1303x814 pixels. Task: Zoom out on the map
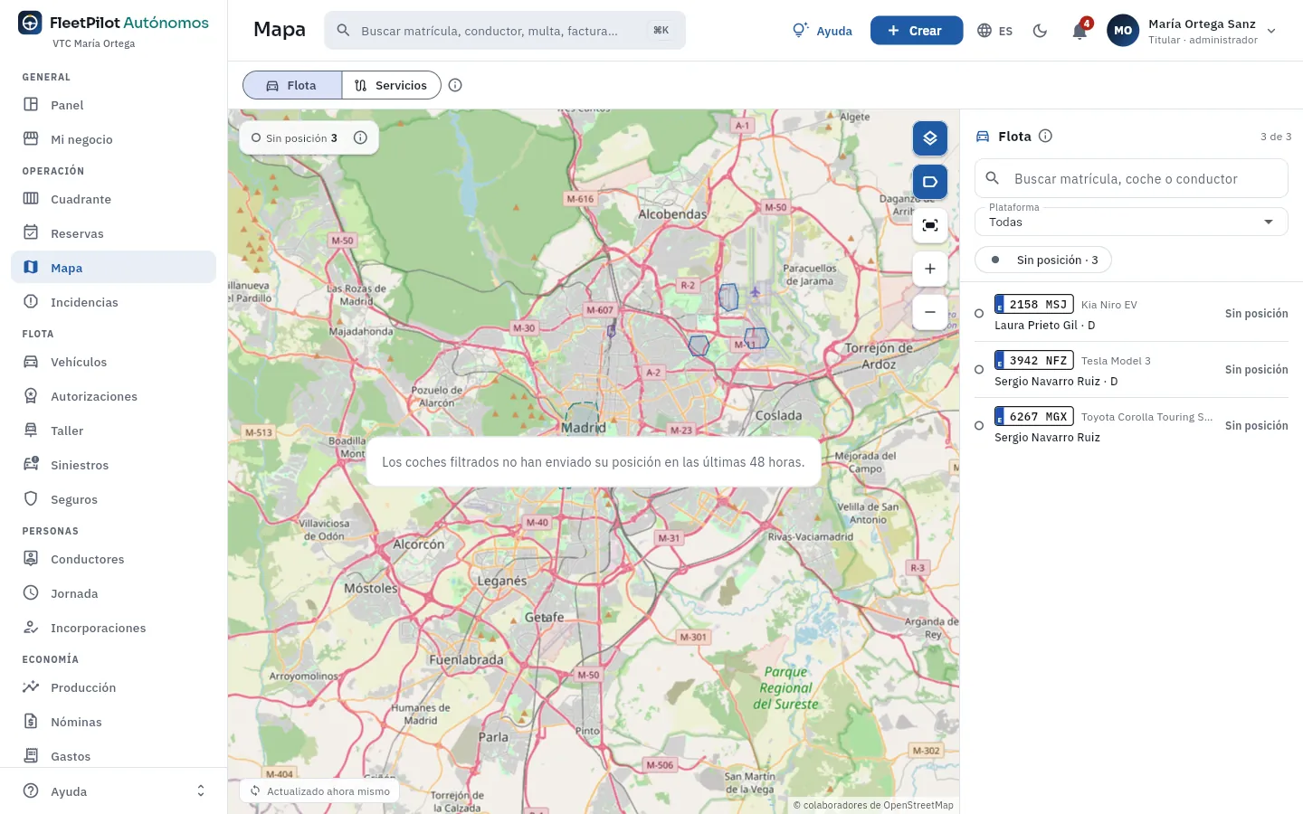(930, 312)
